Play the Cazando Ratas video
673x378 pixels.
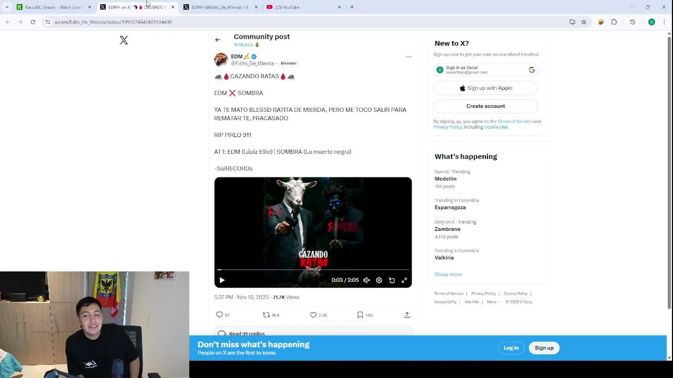pos(222,280)
